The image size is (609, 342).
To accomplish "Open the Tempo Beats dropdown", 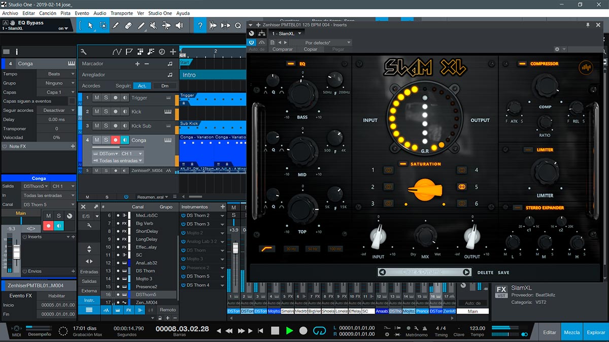I will pyautogui.click(x=56, y=74).
